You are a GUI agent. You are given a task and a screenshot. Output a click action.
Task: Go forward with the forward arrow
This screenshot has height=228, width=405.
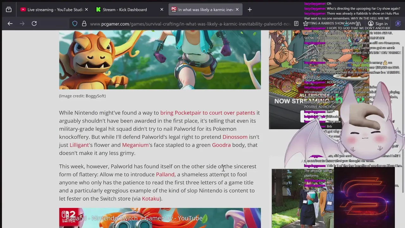click(x=22, y=23)
